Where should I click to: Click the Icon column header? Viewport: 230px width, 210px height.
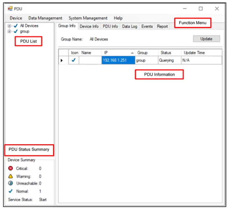point(74,53)
